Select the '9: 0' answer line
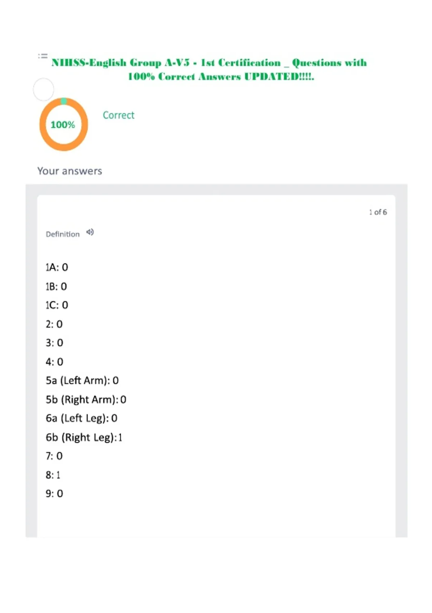432x613 pixels. [x=54, y=494]
